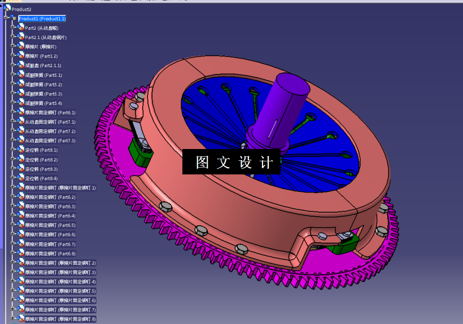The height and width of the screenshot is (324, 463).
Task: Click the part icon beside 从动盘固定铆钉 (Part7.3)
Action: pyautogui.click(x=21, y=140)
